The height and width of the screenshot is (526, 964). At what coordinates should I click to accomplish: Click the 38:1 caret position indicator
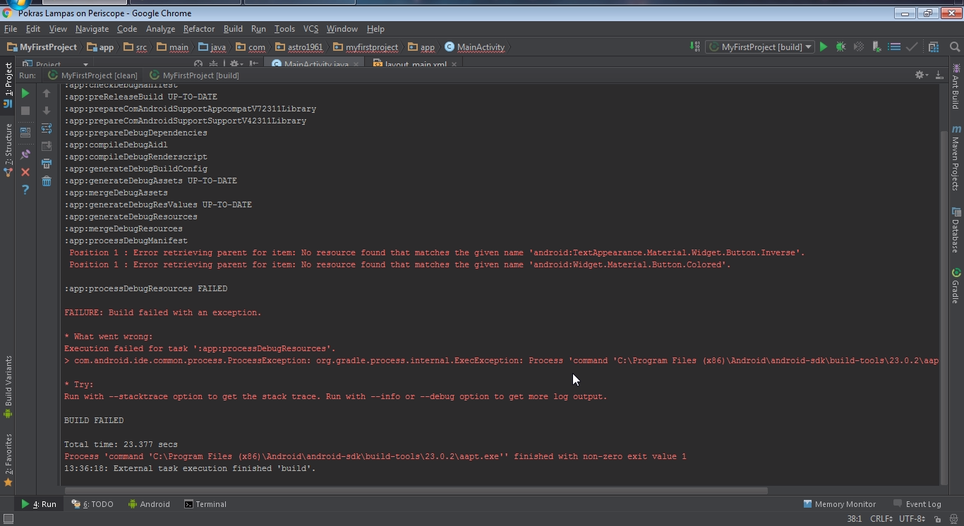click(854, 519)
